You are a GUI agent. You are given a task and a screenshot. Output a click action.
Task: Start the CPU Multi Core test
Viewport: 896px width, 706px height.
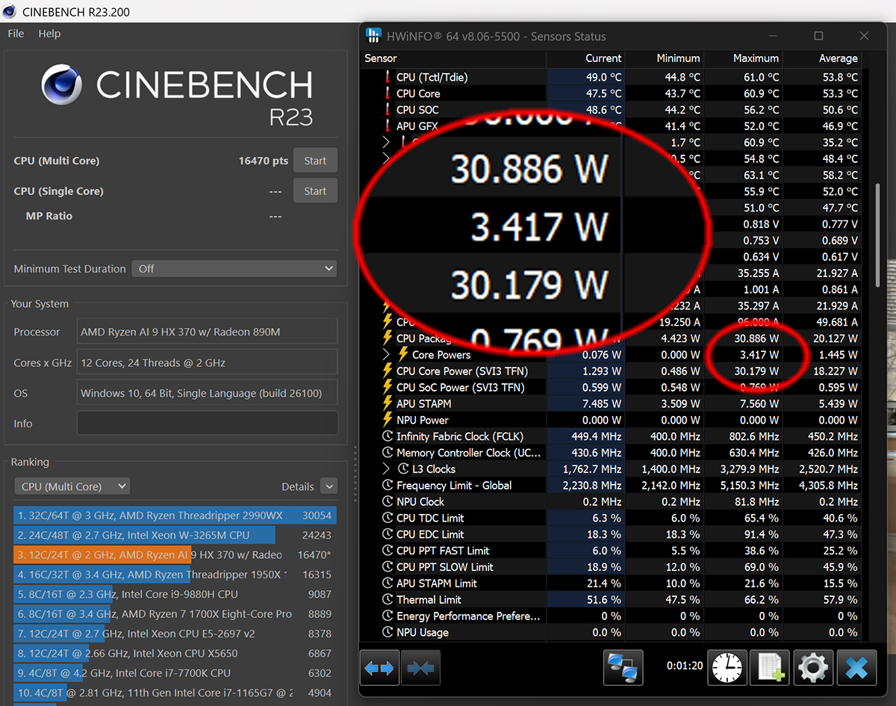[315, 161]
